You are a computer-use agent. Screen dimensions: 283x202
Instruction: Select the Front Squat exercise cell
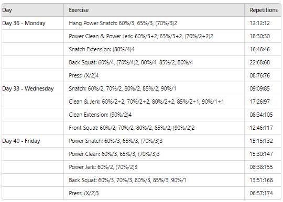tap(154, 128)
